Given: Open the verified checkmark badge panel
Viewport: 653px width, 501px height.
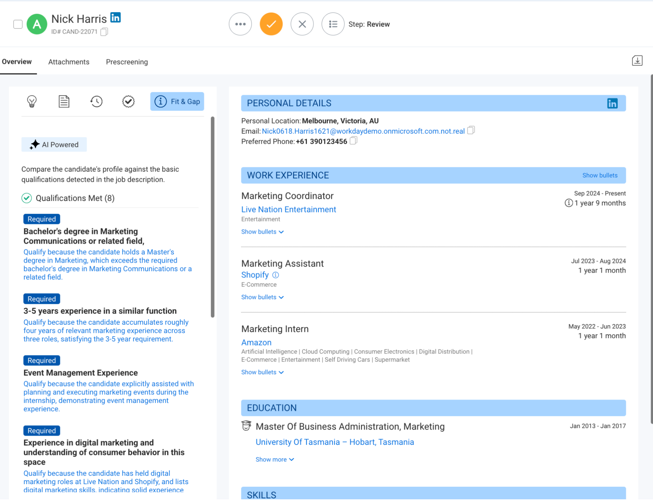Looking at the screenshot, I should pos(128,101).
